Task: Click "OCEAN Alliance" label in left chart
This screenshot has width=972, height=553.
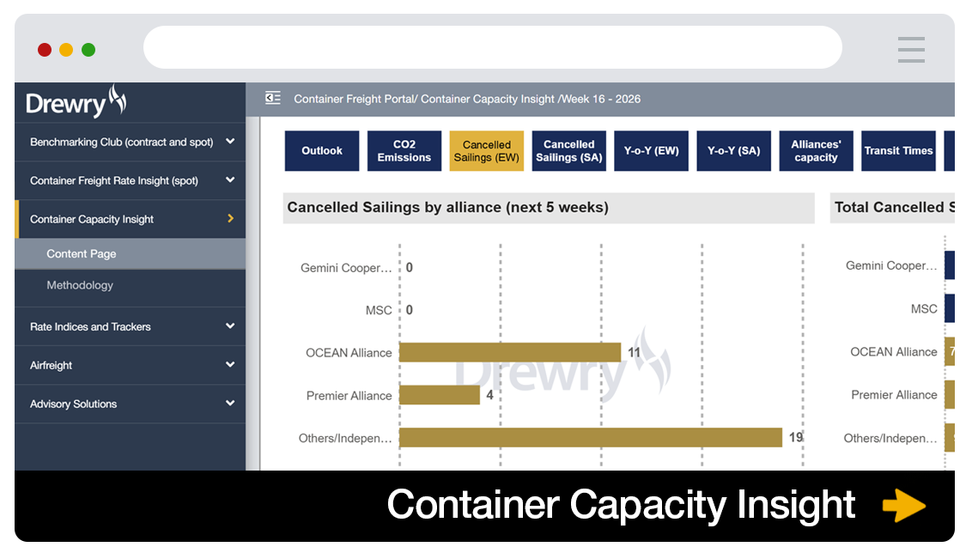Action: 349,353
